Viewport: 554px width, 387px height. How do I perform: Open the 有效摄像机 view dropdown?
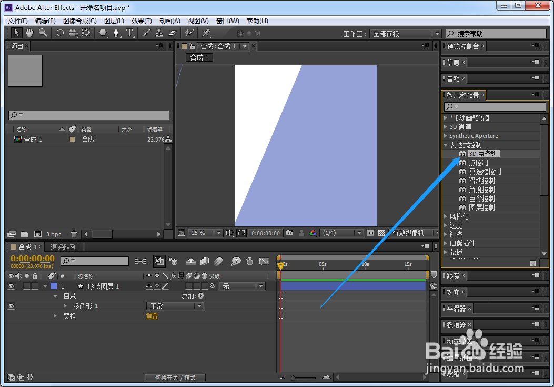(x=412, y=233)
